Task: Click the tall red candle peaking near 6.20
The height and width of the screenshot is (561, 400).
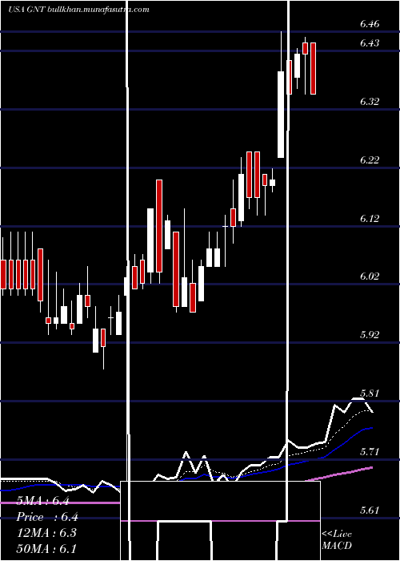Action: point(159,226)
